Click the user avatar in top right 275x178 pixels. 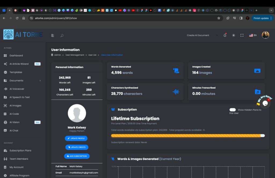pos(265,35)
